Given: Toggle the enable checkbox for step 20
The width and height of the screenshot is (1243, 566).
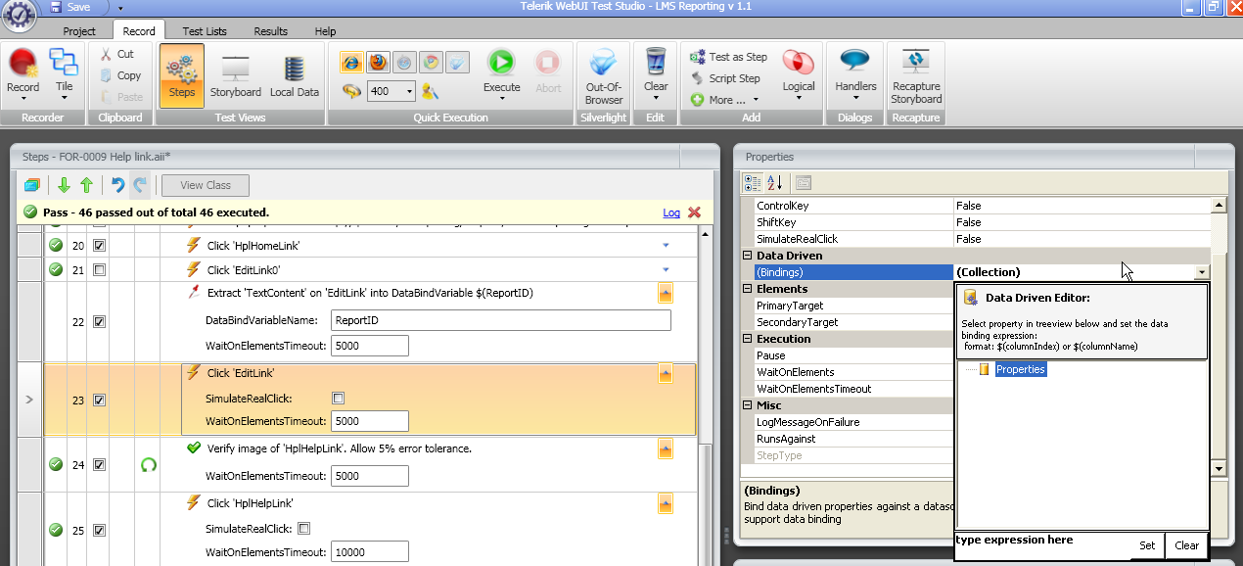Looking at the screenshot, I should point(99,246).
